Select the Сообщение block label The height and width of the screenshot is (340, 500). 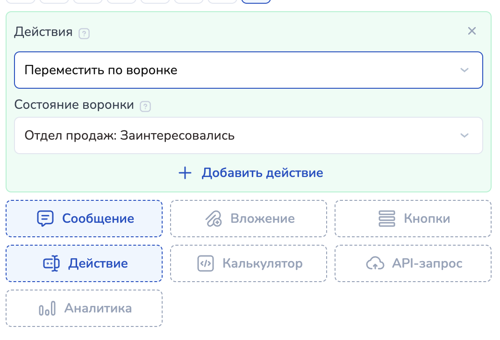click(x=98, y=219)
